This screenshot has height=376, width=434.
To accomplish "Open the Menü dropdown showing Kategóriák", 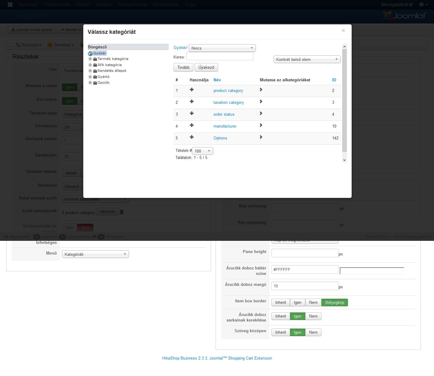I will tap(95, 254).
